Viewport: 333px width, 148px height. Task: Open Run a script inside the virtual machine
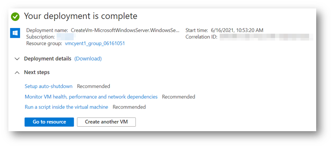[x=67, y=107]
